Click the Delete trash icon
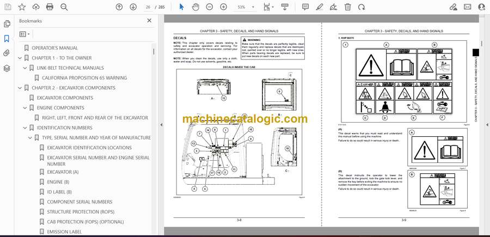Viewport: 490px width, 237px height. [347, 7]
